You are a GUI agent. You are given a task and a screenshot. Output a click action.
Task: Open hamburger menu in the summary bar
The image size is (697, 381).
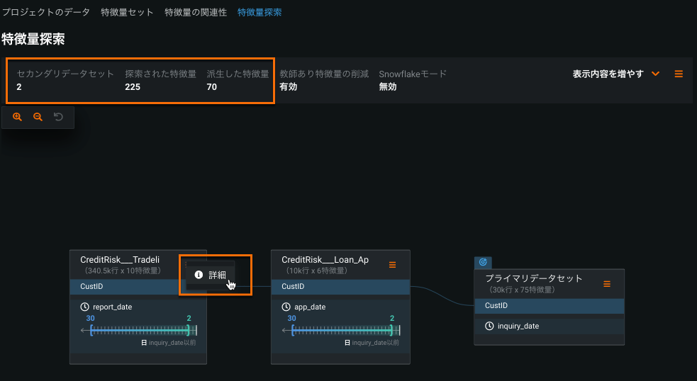(x=679, y=74)
